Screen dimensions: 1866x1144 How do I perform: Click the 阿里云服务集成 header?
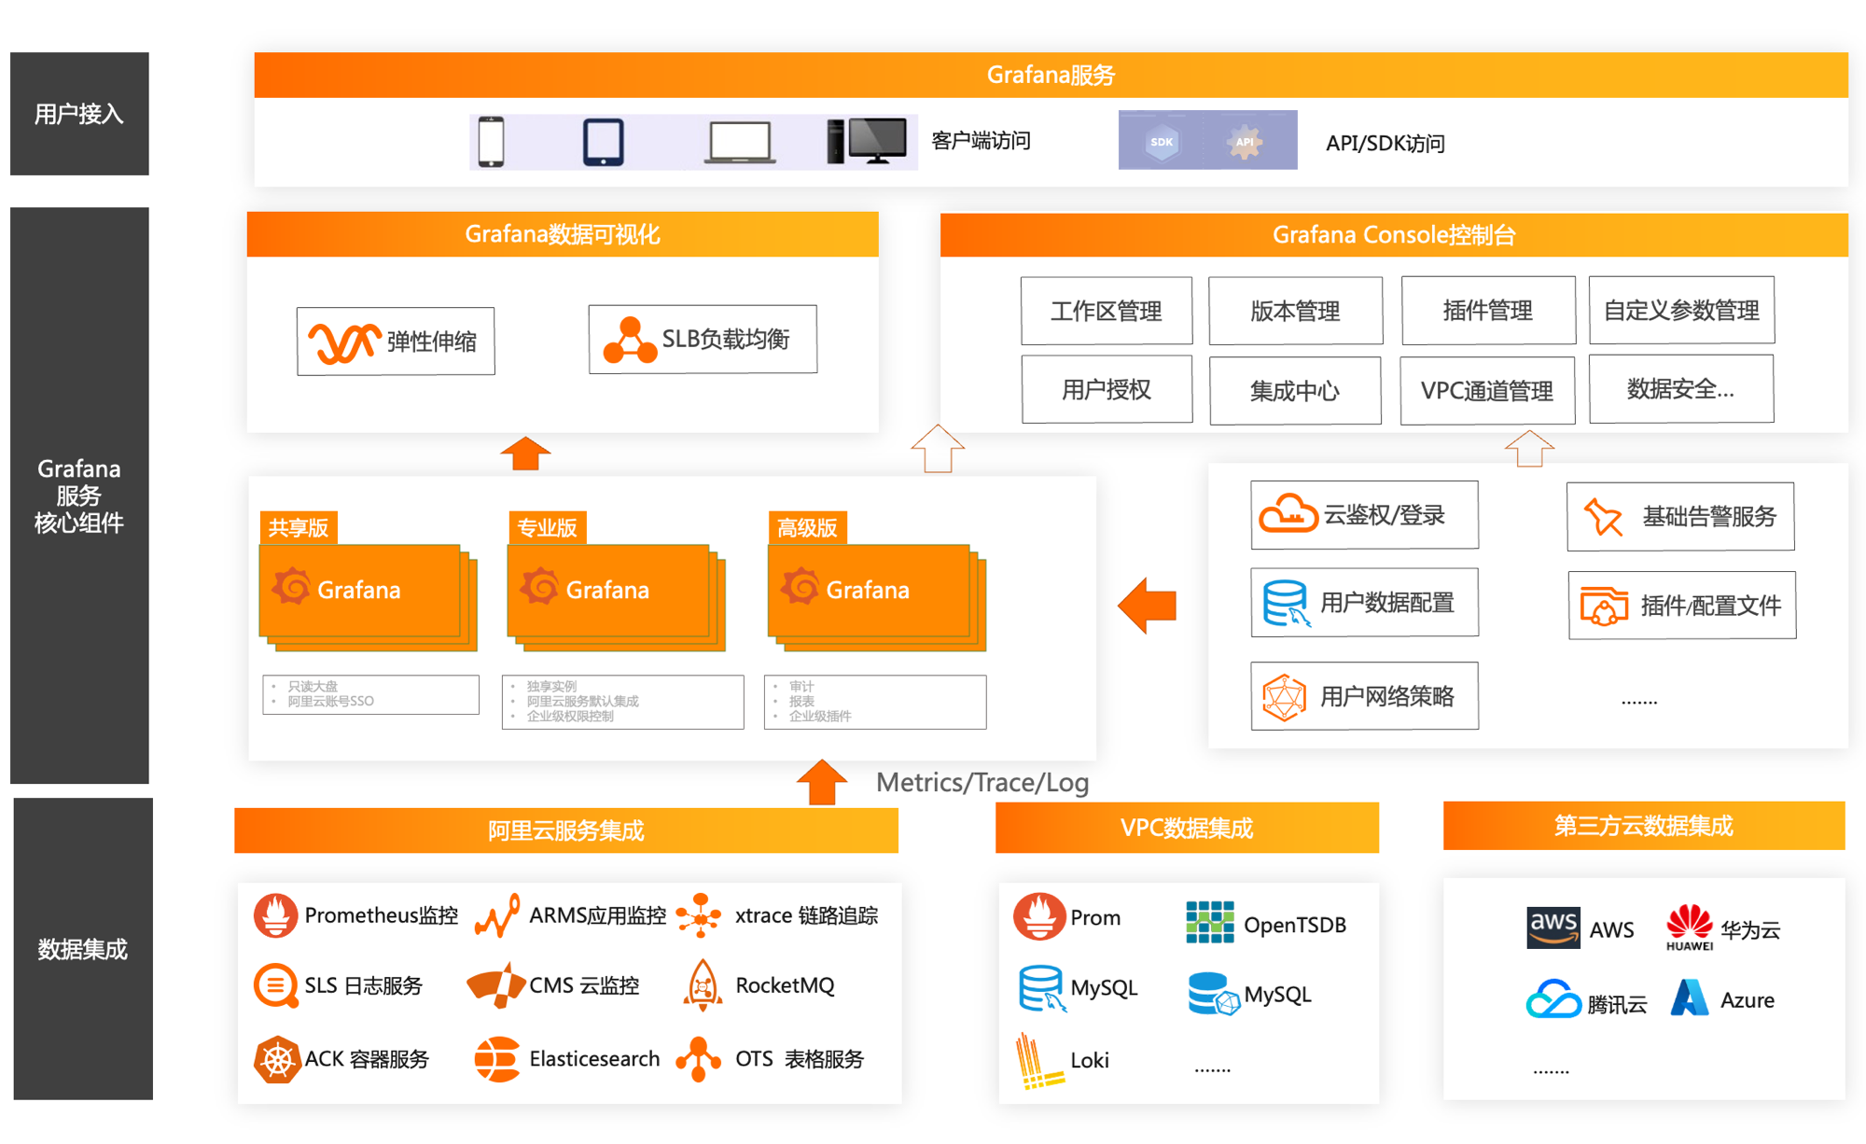pos(566,830)
